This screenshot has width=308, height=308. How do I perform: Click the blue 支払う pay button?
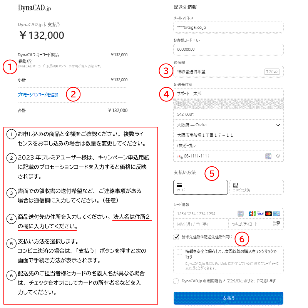[228, 298]
